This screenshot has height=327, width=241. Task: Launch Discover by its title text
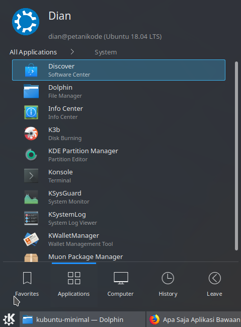[x=61, y=67]
